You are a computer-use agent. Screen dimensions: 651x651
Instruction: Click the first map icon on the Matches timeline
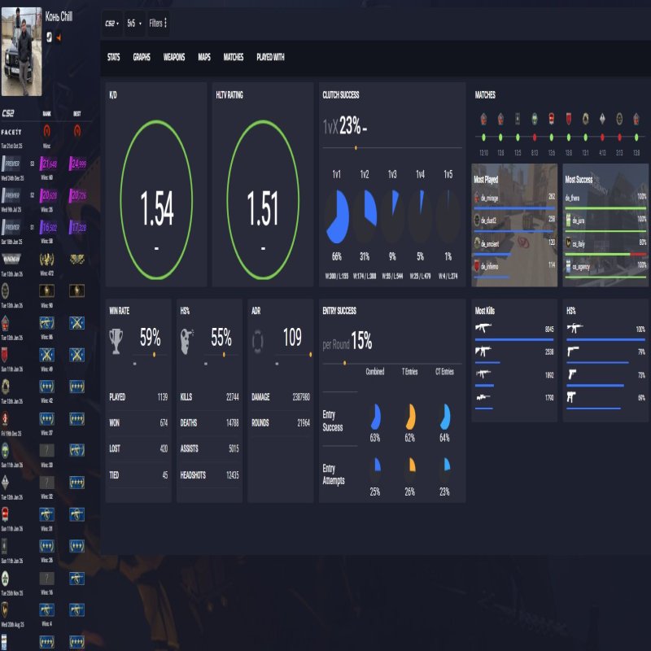(484, 120)
